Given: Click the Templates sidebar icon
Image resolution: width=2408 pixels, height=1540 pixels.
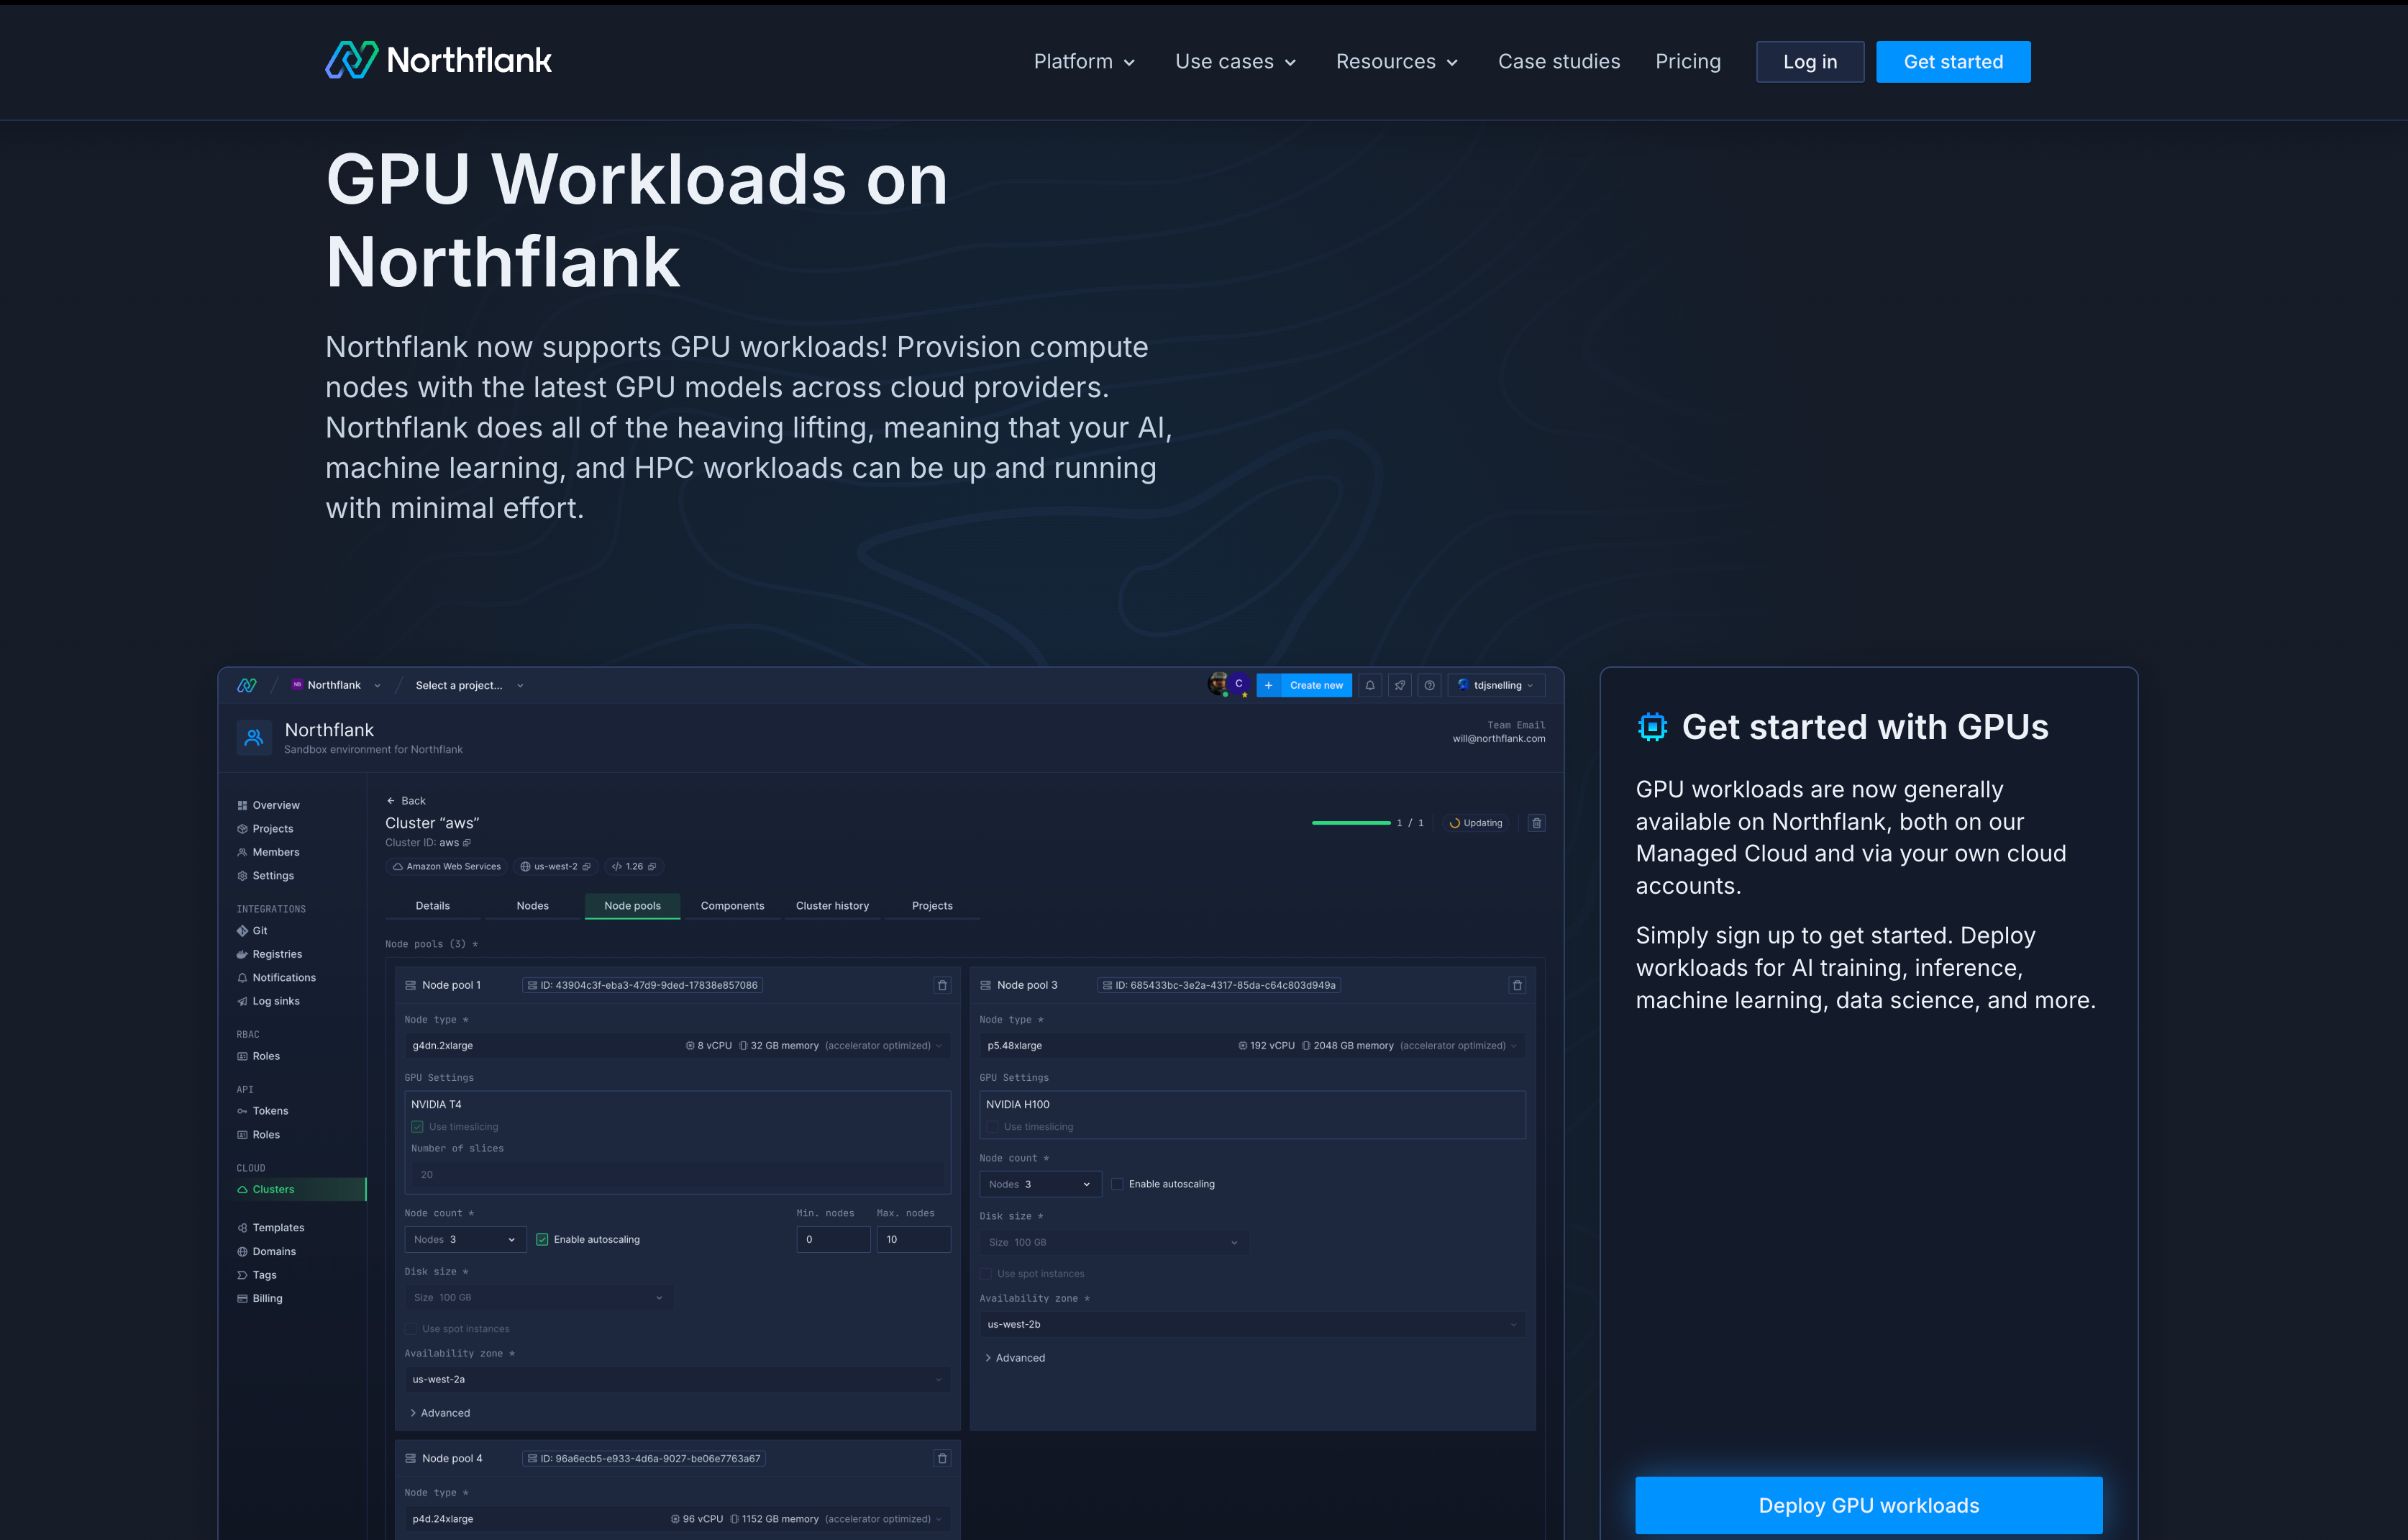Looking at the screenshot, I should click(242, 1228).
